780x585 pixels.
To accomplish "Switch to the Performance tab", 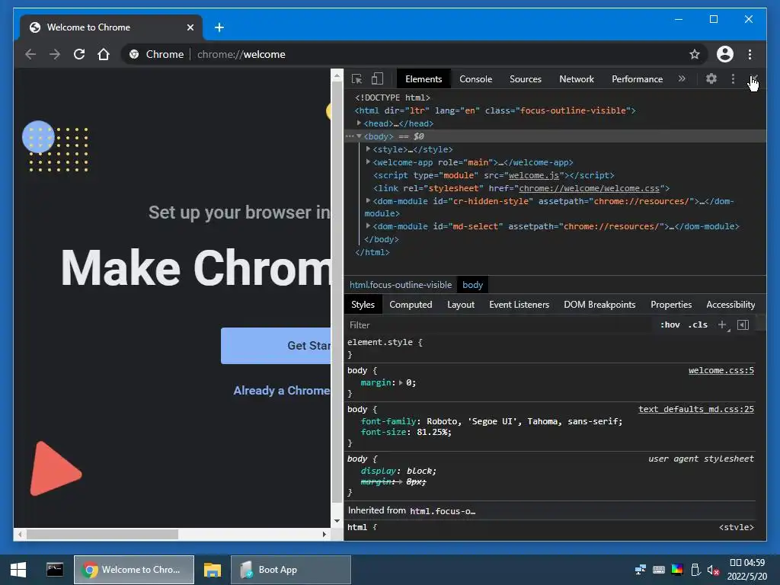I will [638, 79].
